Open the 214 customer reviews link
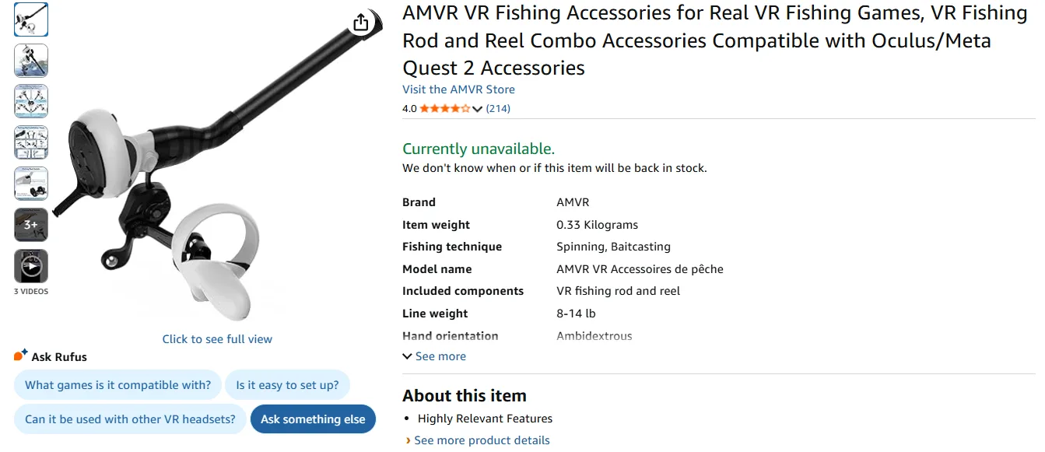 [x=498, y=109]
